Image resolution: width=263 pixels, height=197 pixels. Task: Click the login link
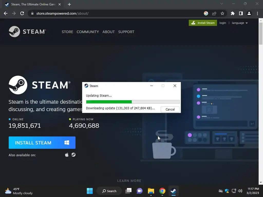223,23
